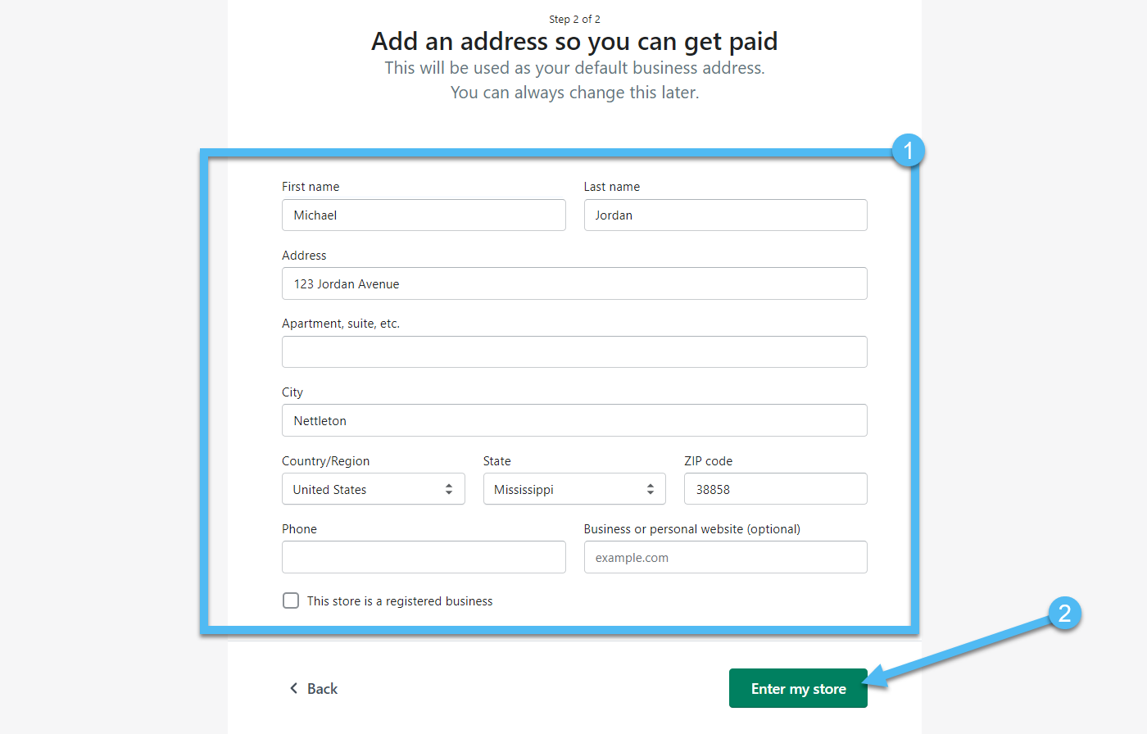Click the blue numbered badge 1
1147x734 pixels.
[908, 151]
